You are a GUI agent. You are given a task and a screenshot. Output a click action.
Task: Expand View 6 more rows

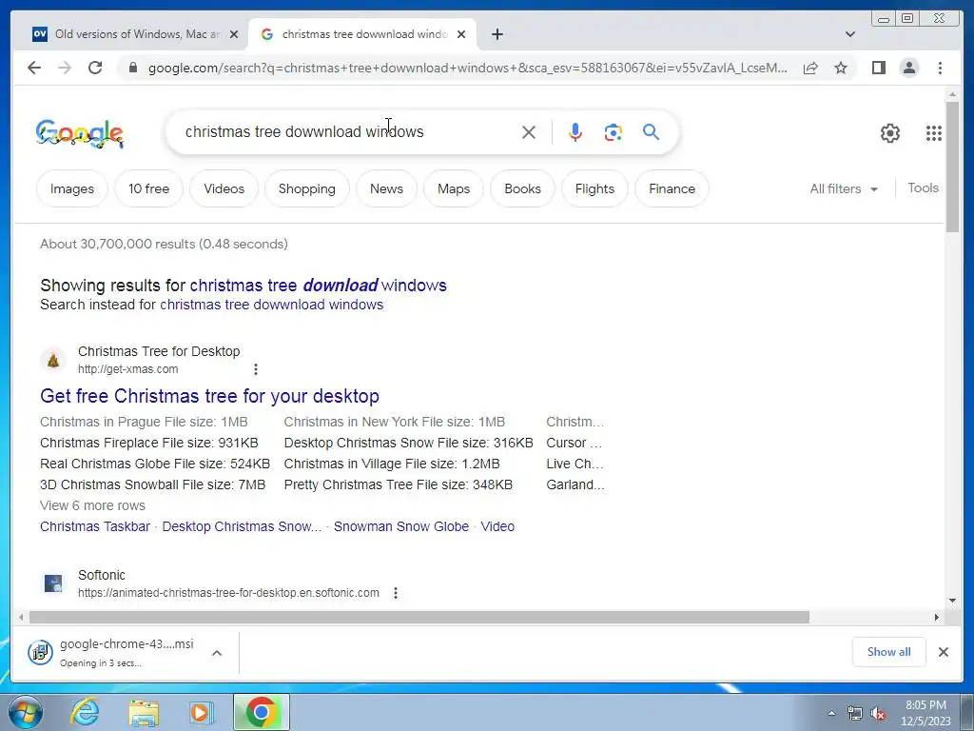pyautogui.click(x=92, y=505)
